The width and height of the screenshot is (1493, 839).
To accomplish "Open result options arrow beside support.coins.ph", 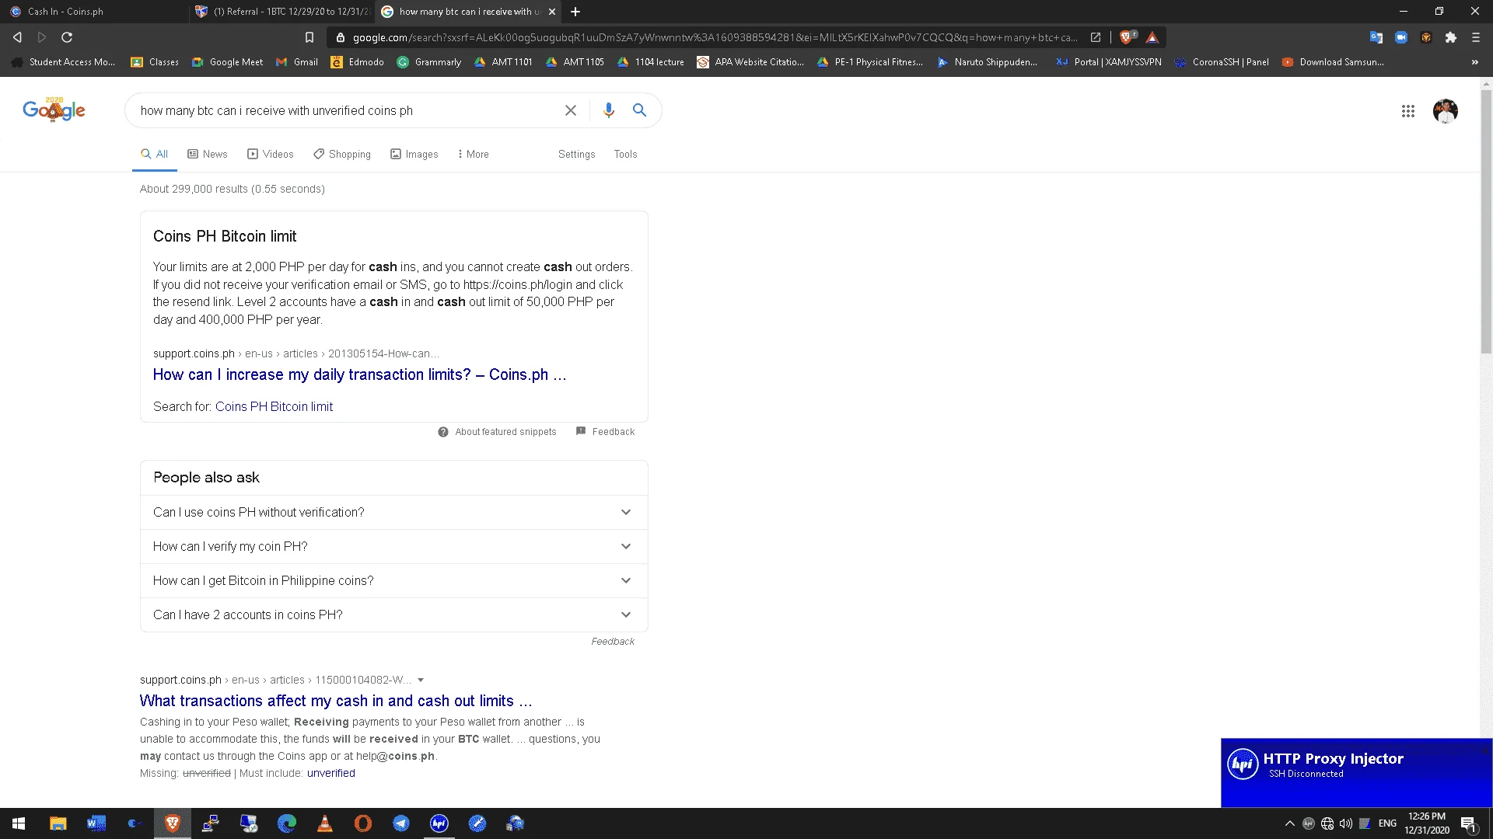I will coord(421,680).
